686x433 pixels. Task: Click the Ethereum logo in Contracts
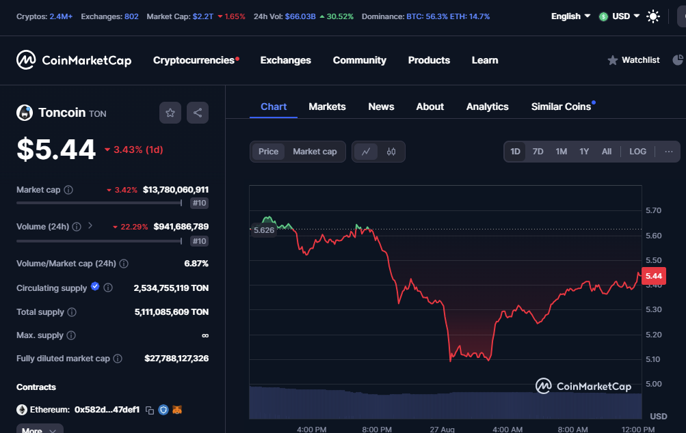(x=22, y=410)
